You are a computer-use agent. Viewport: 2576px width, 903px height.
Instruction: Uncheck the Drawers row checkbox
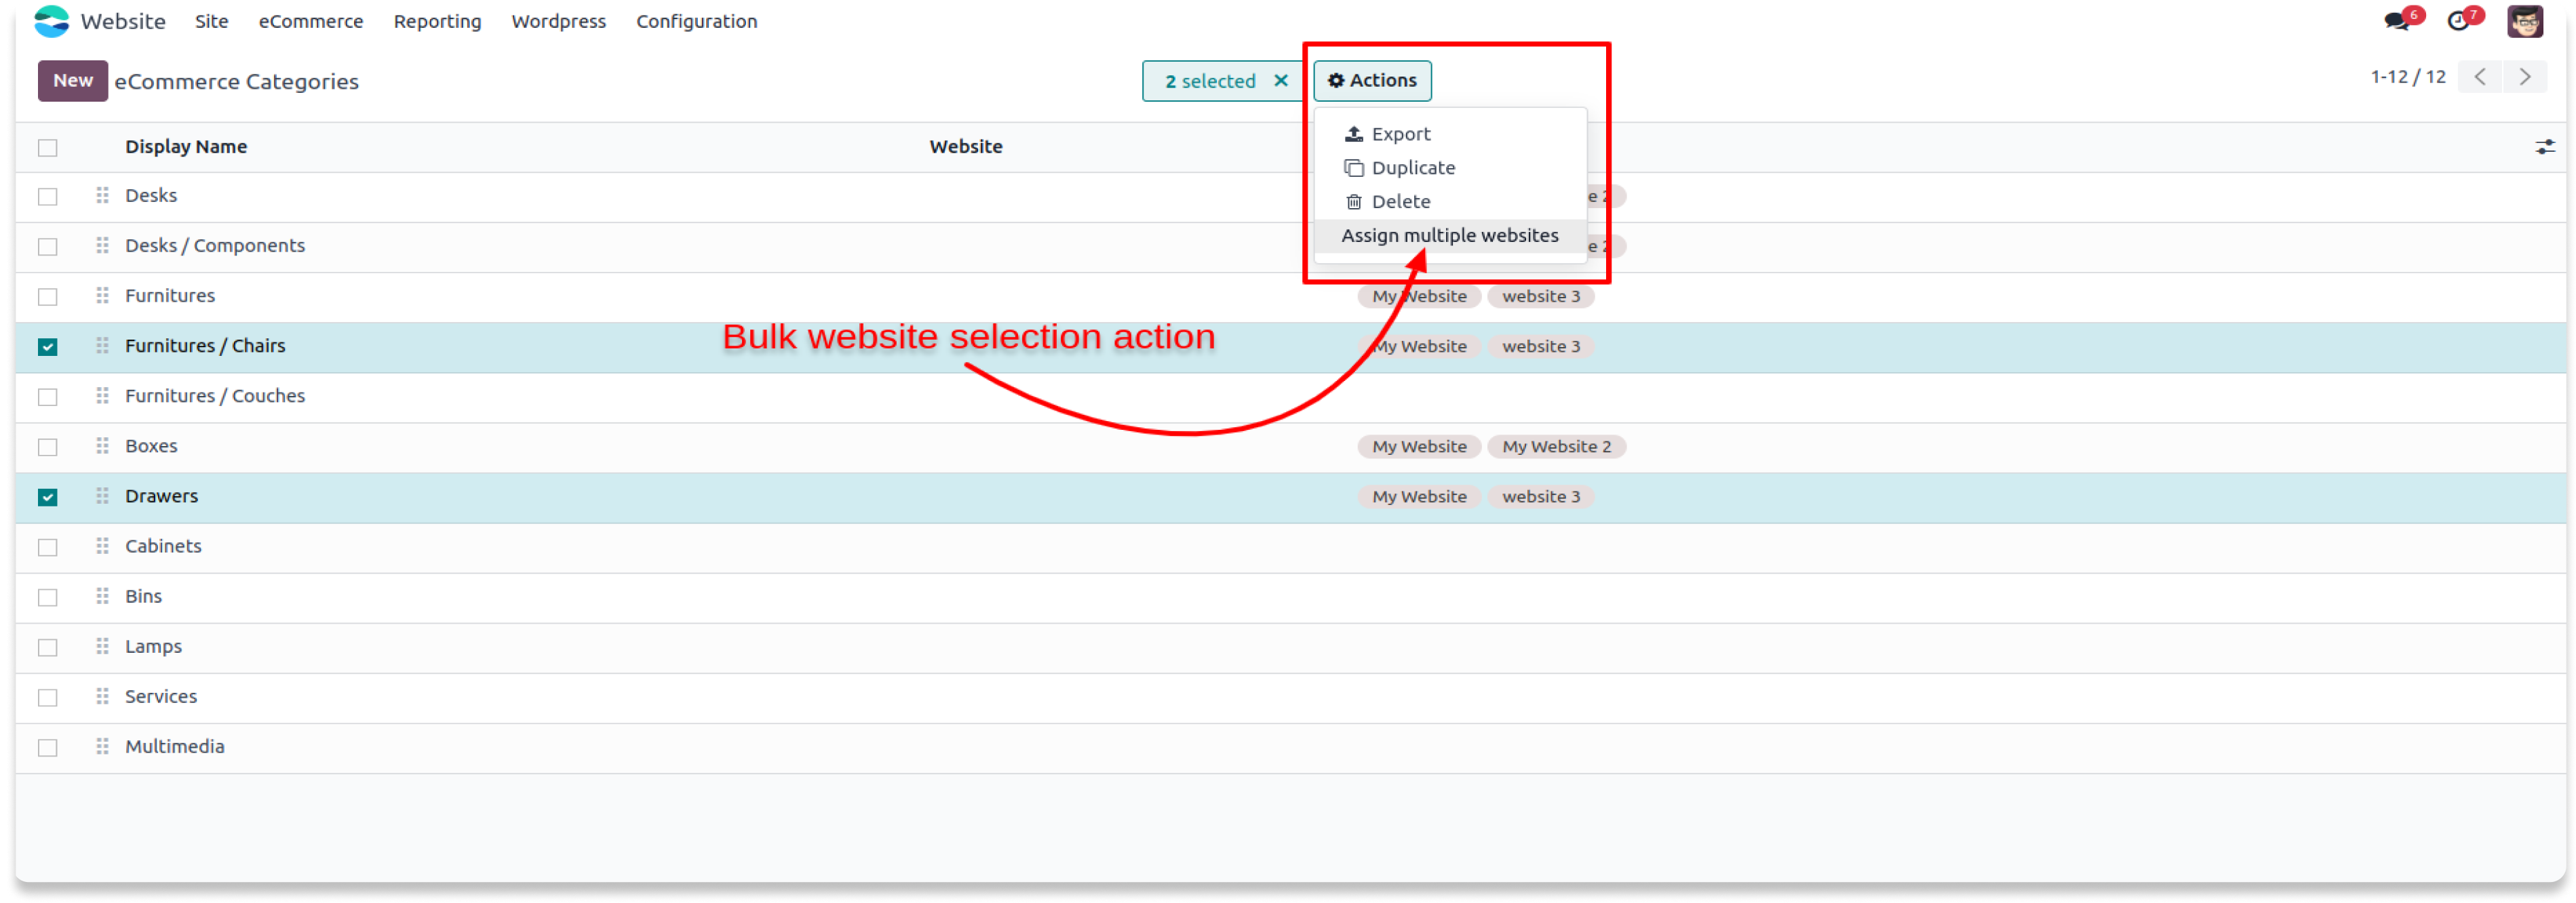point(48,497)
